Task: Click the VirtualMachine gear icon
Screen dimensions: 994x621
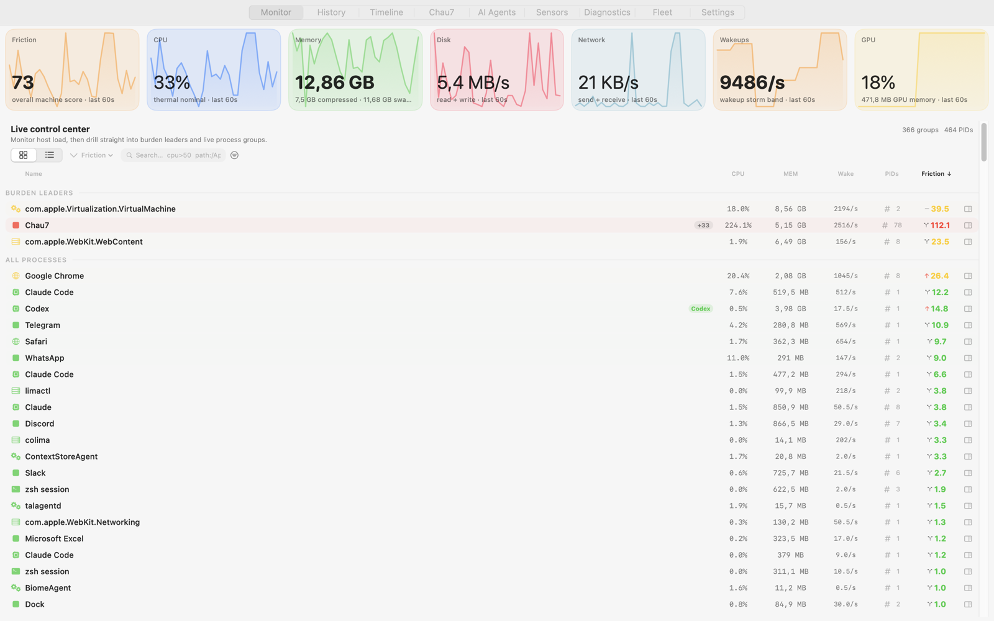Action: pos(16,209)
